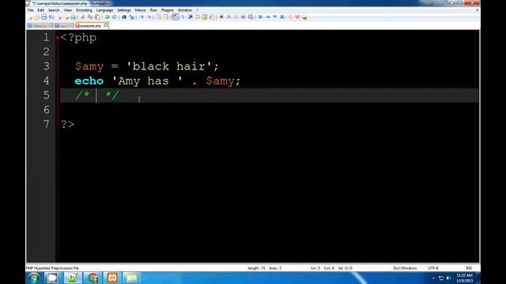Open the ? help menu

(x=197, y=10)
